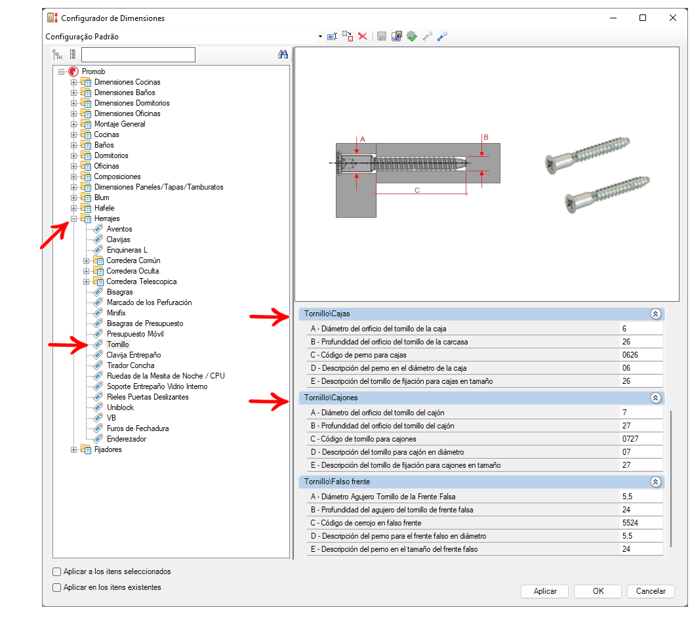Select Ruedas de la Mesita de Noche / CPU
Screen dimensions: 690x622
click(x=165, y=377)
